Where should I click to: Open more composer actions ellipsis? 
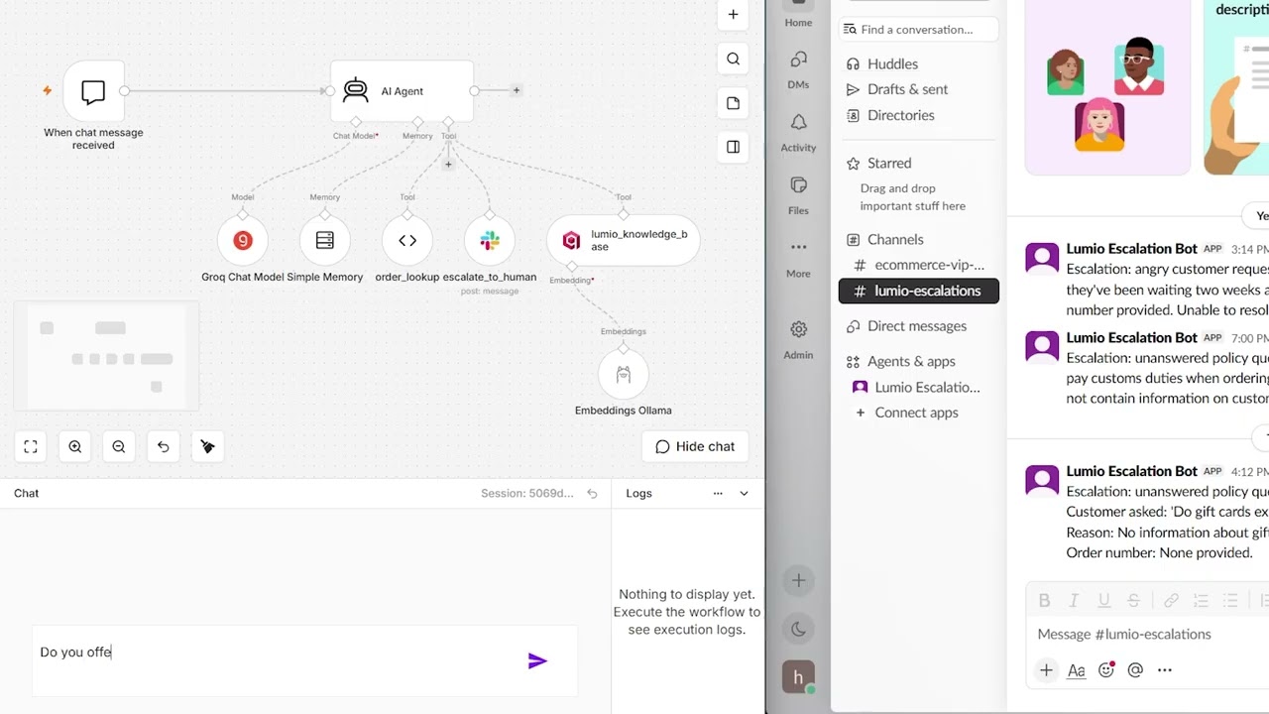1165,670
